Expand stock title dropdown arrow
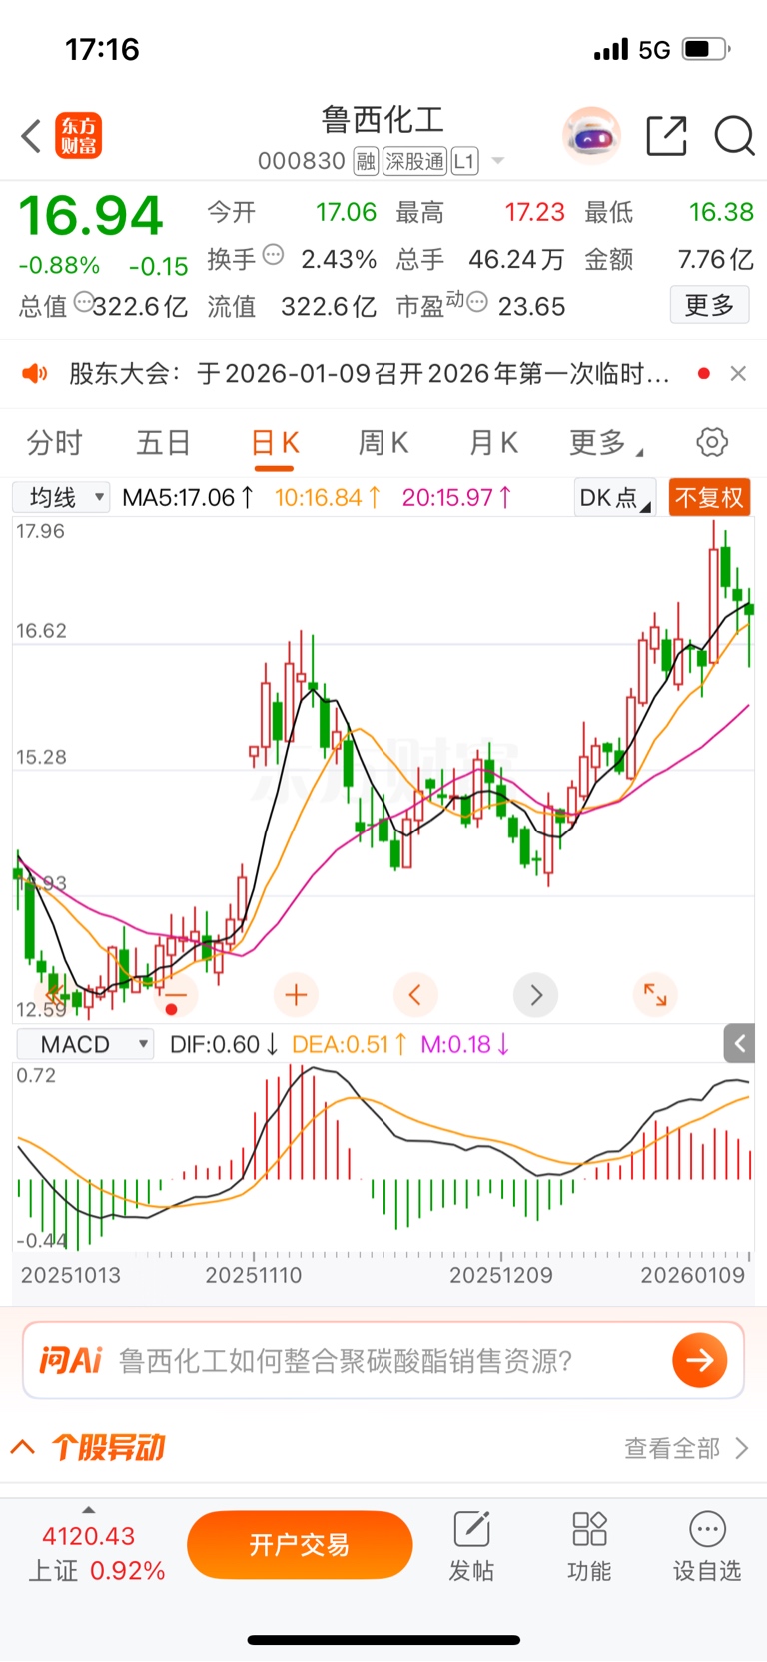This screenshot has width=767, height=1662. [497, 161]
